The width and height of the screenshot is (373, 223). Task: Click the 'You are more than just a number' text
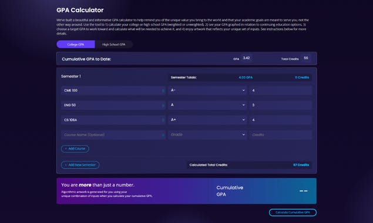coord(98,185)
